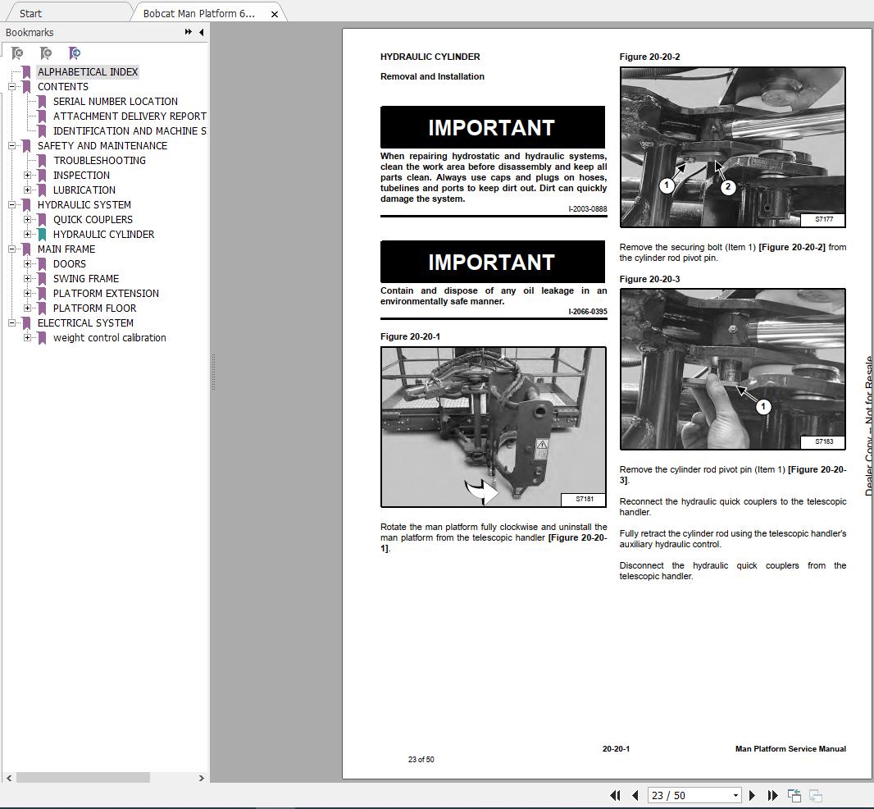The height and width of the screenshot is (809, 874).
Task: Expand the ELECTRICAL SYSTEM bookmark node
Action: pos(11,322)
